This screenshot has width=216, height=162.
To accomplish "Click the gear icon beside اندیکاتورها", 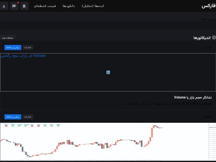I will (214, 37).
